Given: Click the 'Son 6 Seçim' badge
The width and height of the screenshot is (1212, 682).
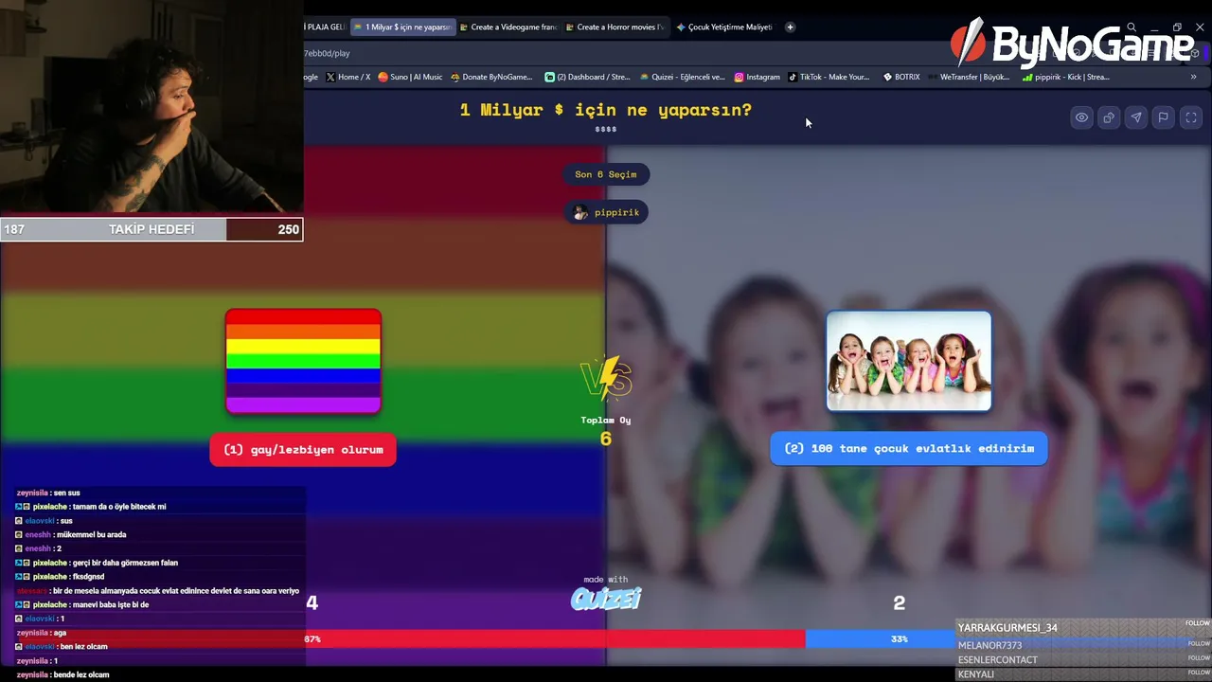Looking at the screenshot, I should [606, 174].
